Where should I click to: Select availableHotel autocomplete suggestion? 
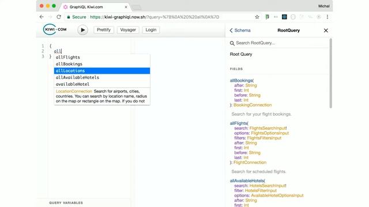(x=102, y=84)
